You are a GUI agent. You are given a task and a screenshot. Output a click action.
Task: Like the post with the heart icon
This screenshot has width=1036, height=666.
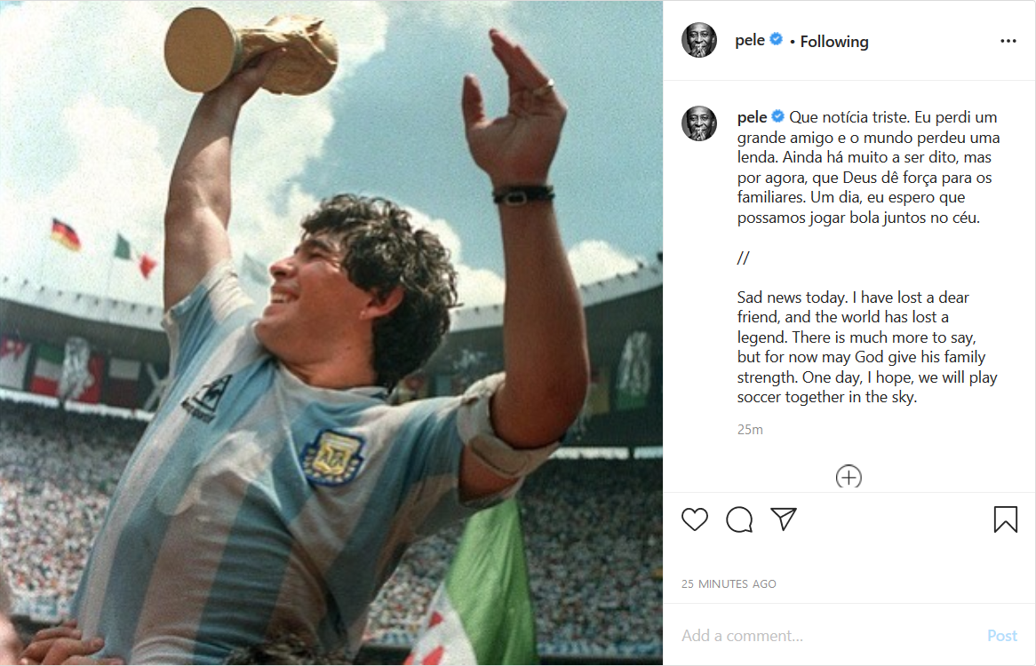click(695, 519)
